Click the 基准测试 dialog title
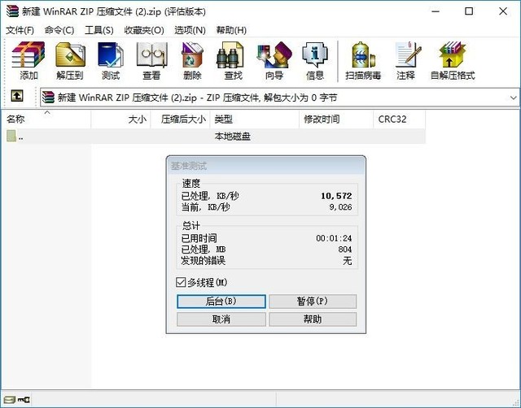521x408 pixels. click(x=188, y=166)
